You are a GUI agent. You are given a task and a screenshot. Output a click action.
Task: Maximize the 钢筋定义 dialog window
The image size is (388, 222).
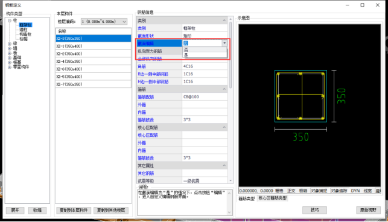pyautogui.click(x=362, y=5)
